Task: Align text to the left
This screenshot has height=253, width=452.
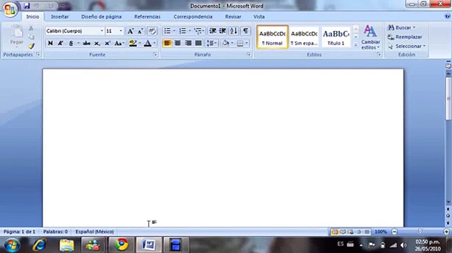Action: [167, 43]
